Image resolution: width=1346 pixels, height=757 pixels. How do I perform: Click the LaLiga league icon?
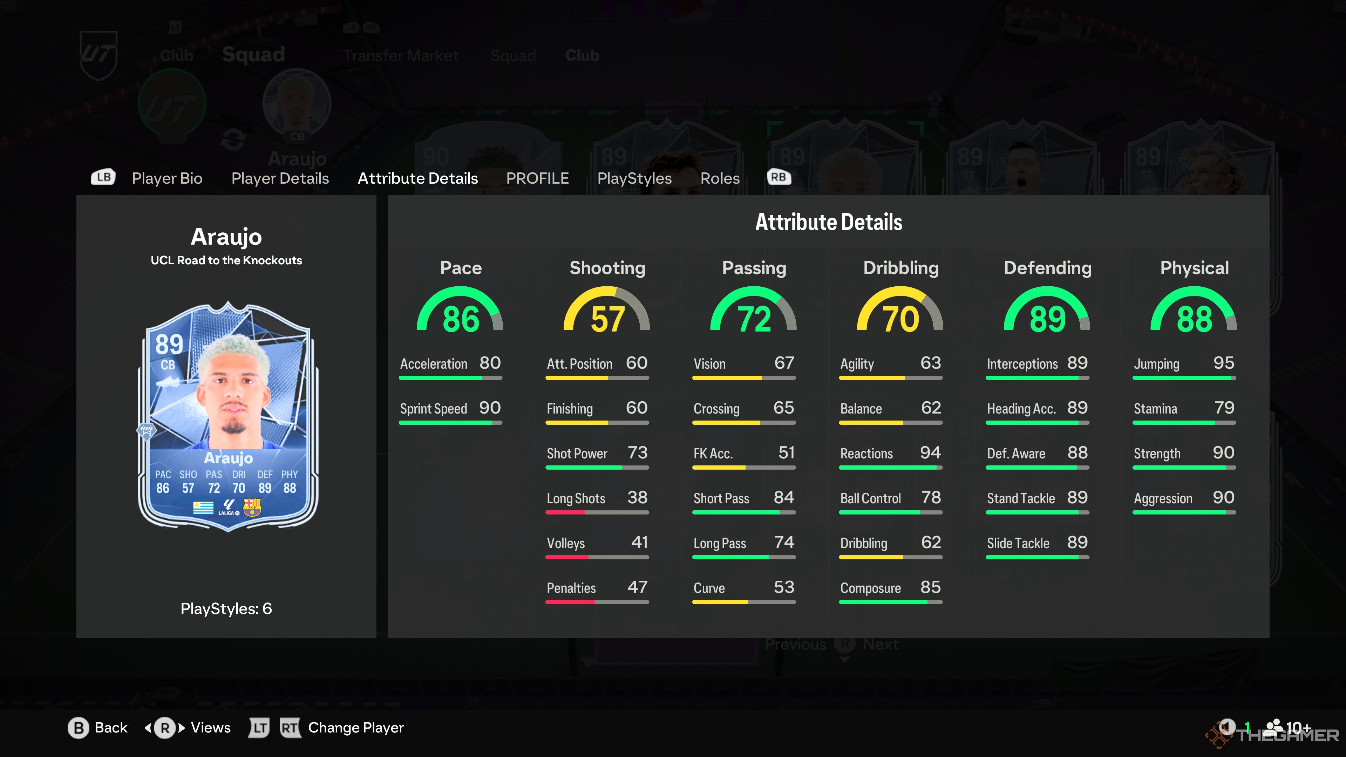tap(227, 509)
